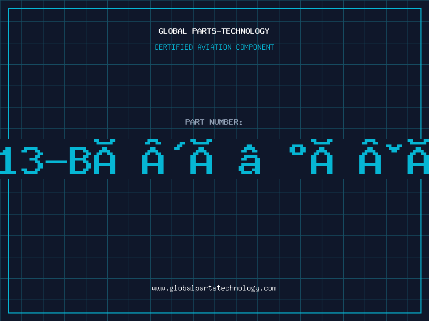Open www.globalpartstechnology.com link
This screenshot has height=321, width=429.
coord(214,288)
